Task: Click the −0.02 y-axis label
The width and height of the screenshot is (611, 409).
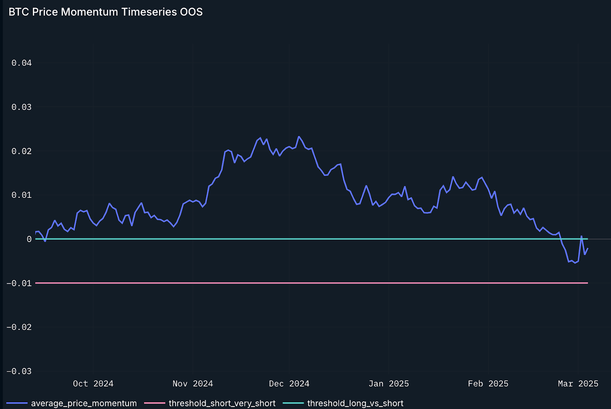Action: point(19,327)
